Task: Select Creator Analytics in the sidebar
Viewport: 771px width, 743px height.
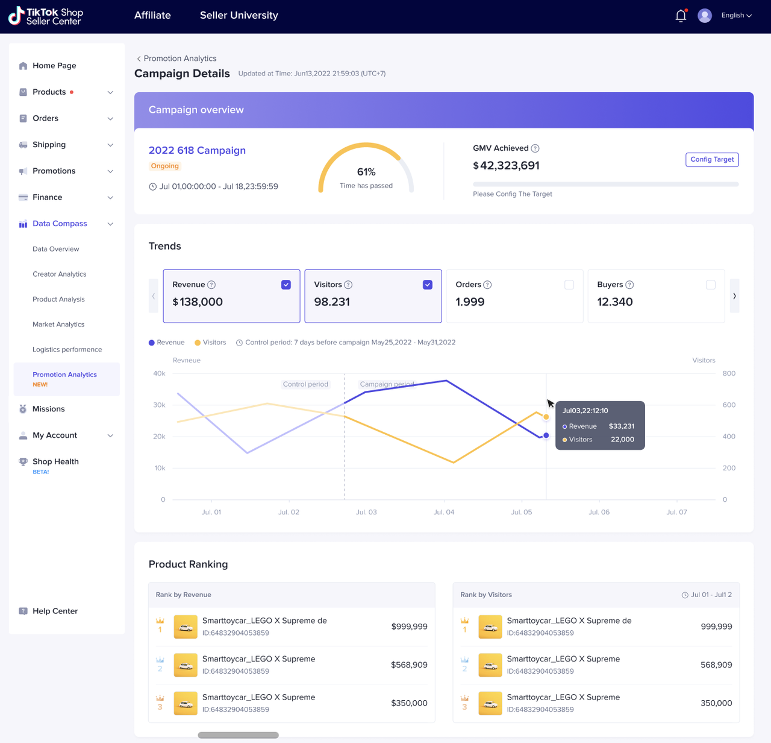Action: tap(60, 274)
